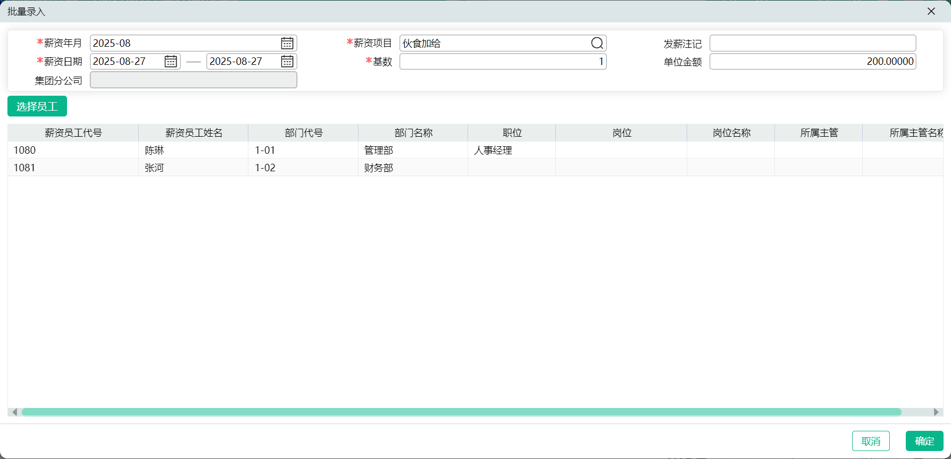Click the 部门名称 column header
The width and height of the screenshot is (951, 459).
click(x=413, y=133)
